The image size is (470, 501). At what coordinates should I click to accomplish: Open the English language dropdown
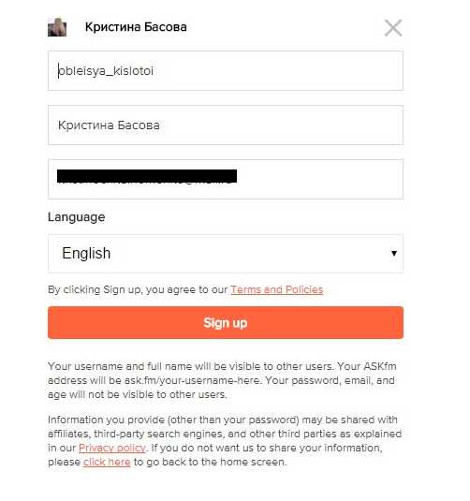(226, 254)
